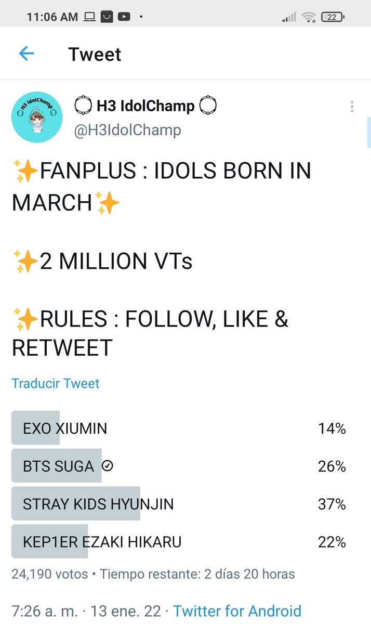371x624 pixels.
Task: Tap the checkmark beside BTS SUGA
Action: tap(108, 466)
